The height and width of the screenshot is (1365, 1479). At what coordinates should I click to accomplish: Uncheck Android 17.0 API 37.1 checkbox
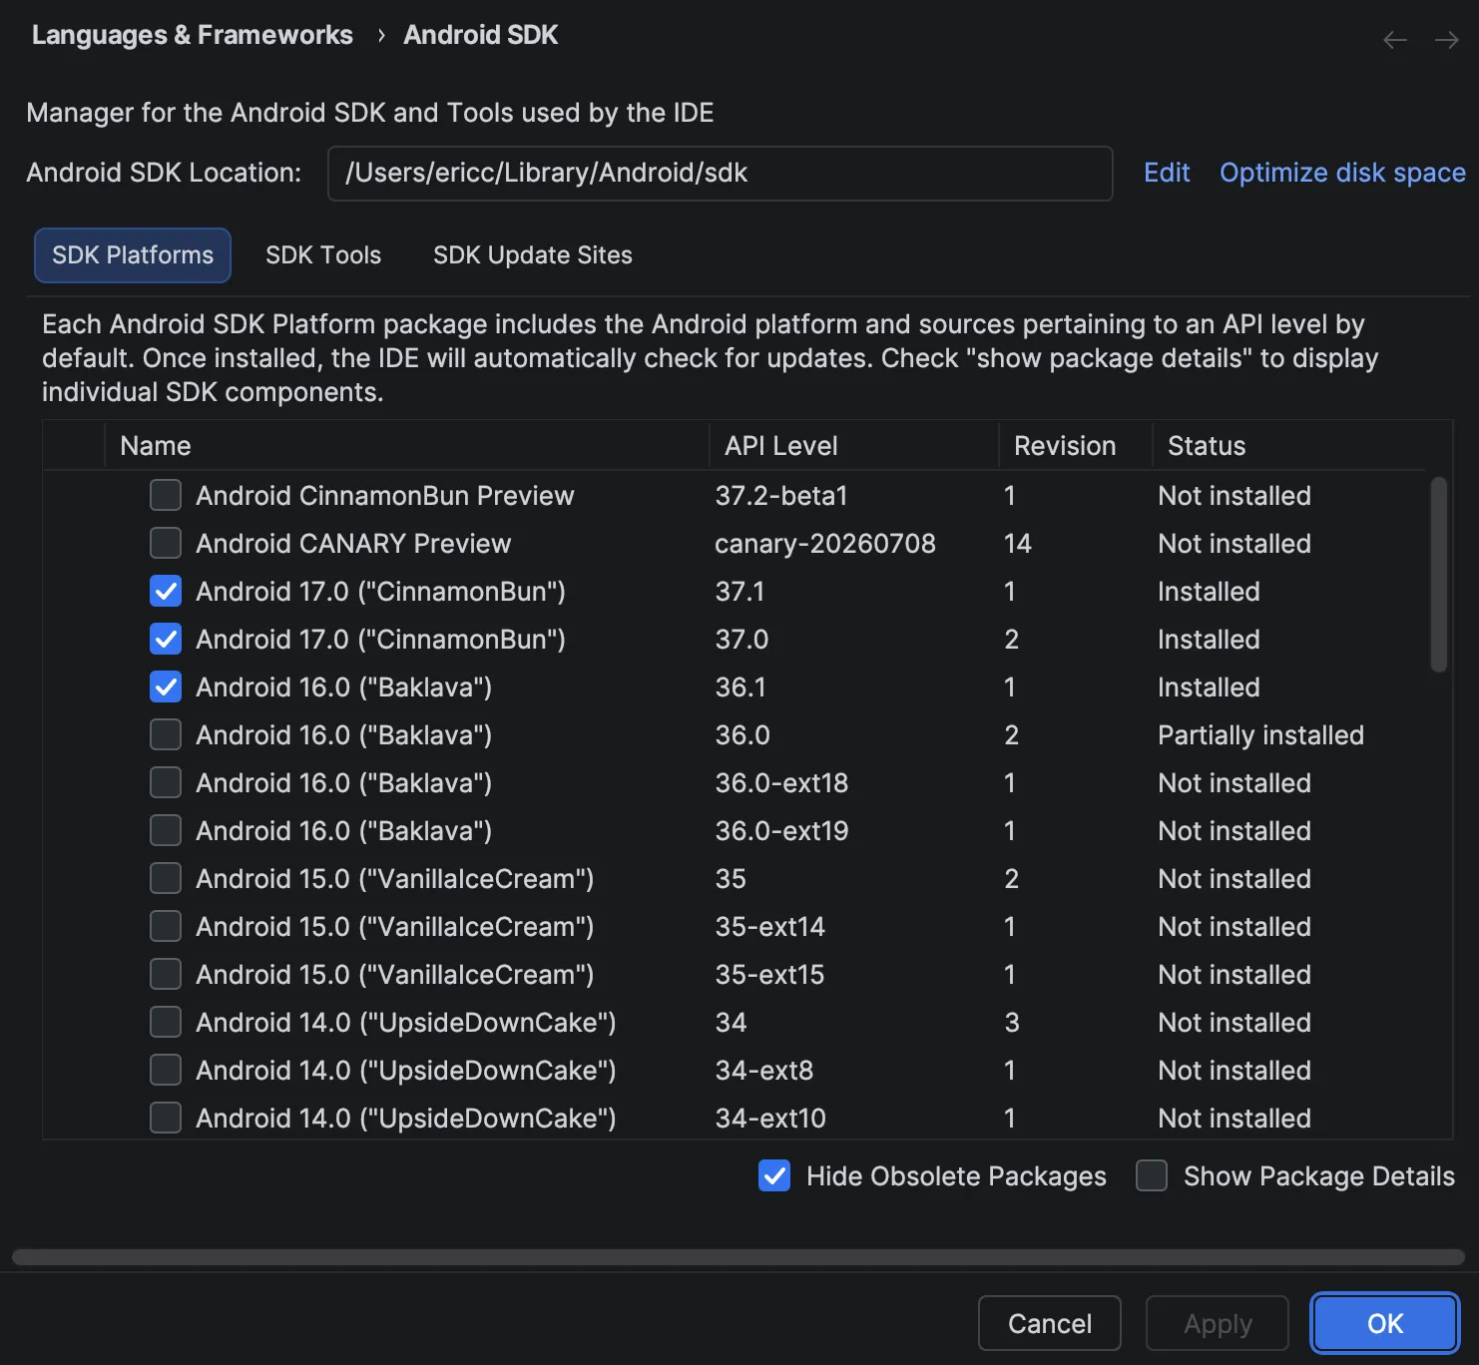[x=166, y=591]
